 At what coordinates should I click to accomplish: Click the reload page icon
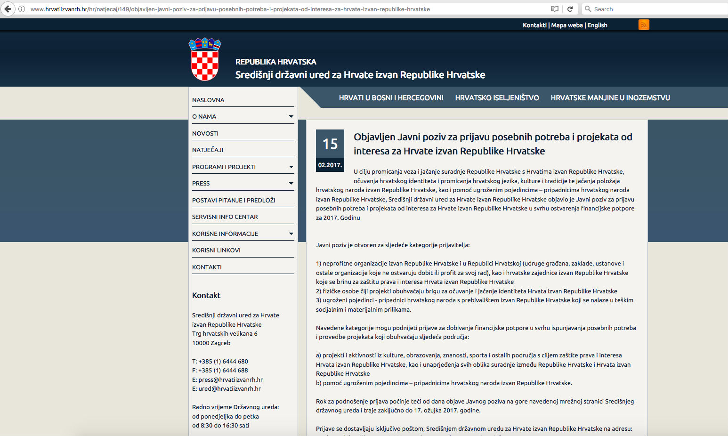pos(570,9)
